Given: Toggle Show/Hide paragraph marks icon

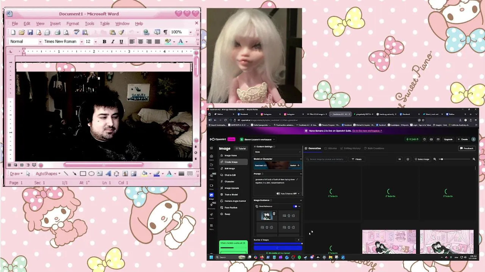Looking at the screenshot, I should point(165,32).
